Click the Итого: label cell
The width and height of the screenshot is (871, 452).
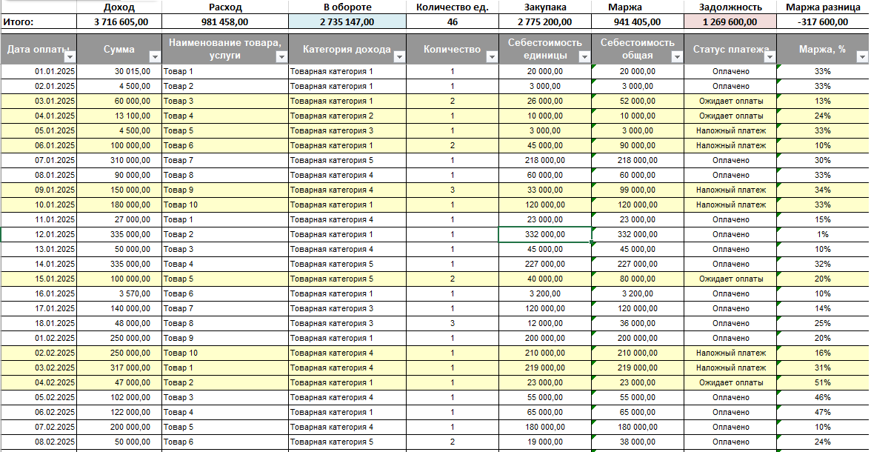tap(39, 22)
